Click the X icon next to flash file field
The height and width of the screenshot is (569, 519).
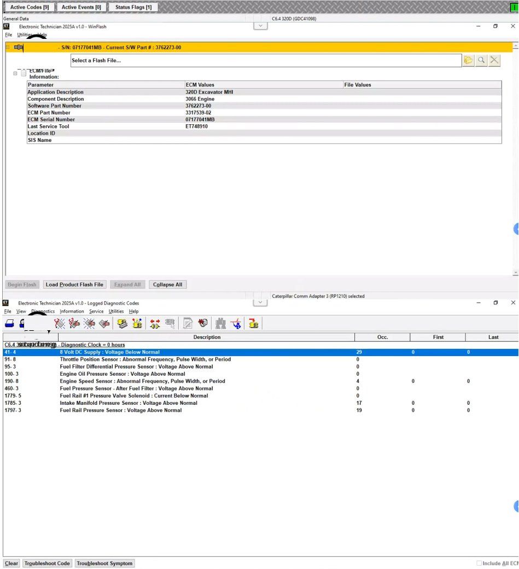tap(494, 60)
